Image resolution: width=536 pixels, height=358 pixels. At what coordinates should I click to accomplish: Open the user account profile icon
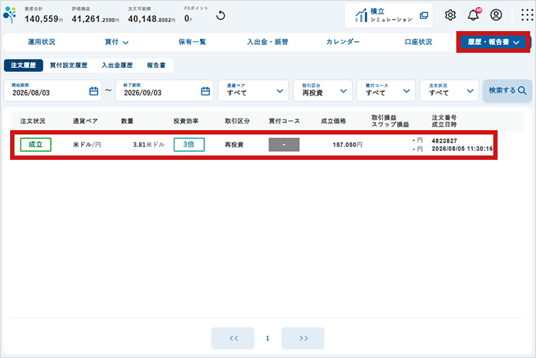pos(496,15)
